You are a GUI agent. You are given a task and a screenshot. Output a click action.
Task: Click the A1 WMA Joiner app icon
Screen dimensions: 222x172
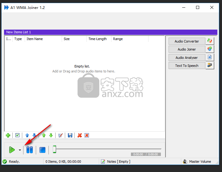[6, 7]
